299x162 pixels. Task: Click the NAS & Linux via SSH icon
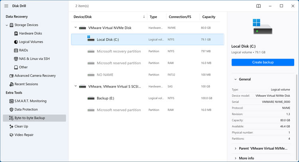[16, 59]
